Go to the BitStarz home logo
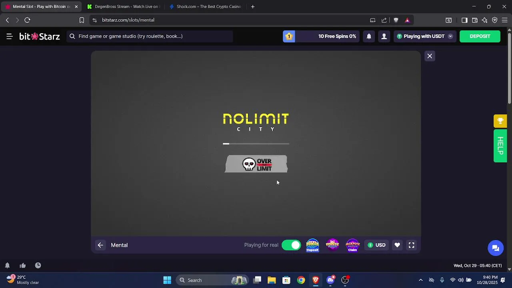 pyautogui.click(x=40, y=36)
